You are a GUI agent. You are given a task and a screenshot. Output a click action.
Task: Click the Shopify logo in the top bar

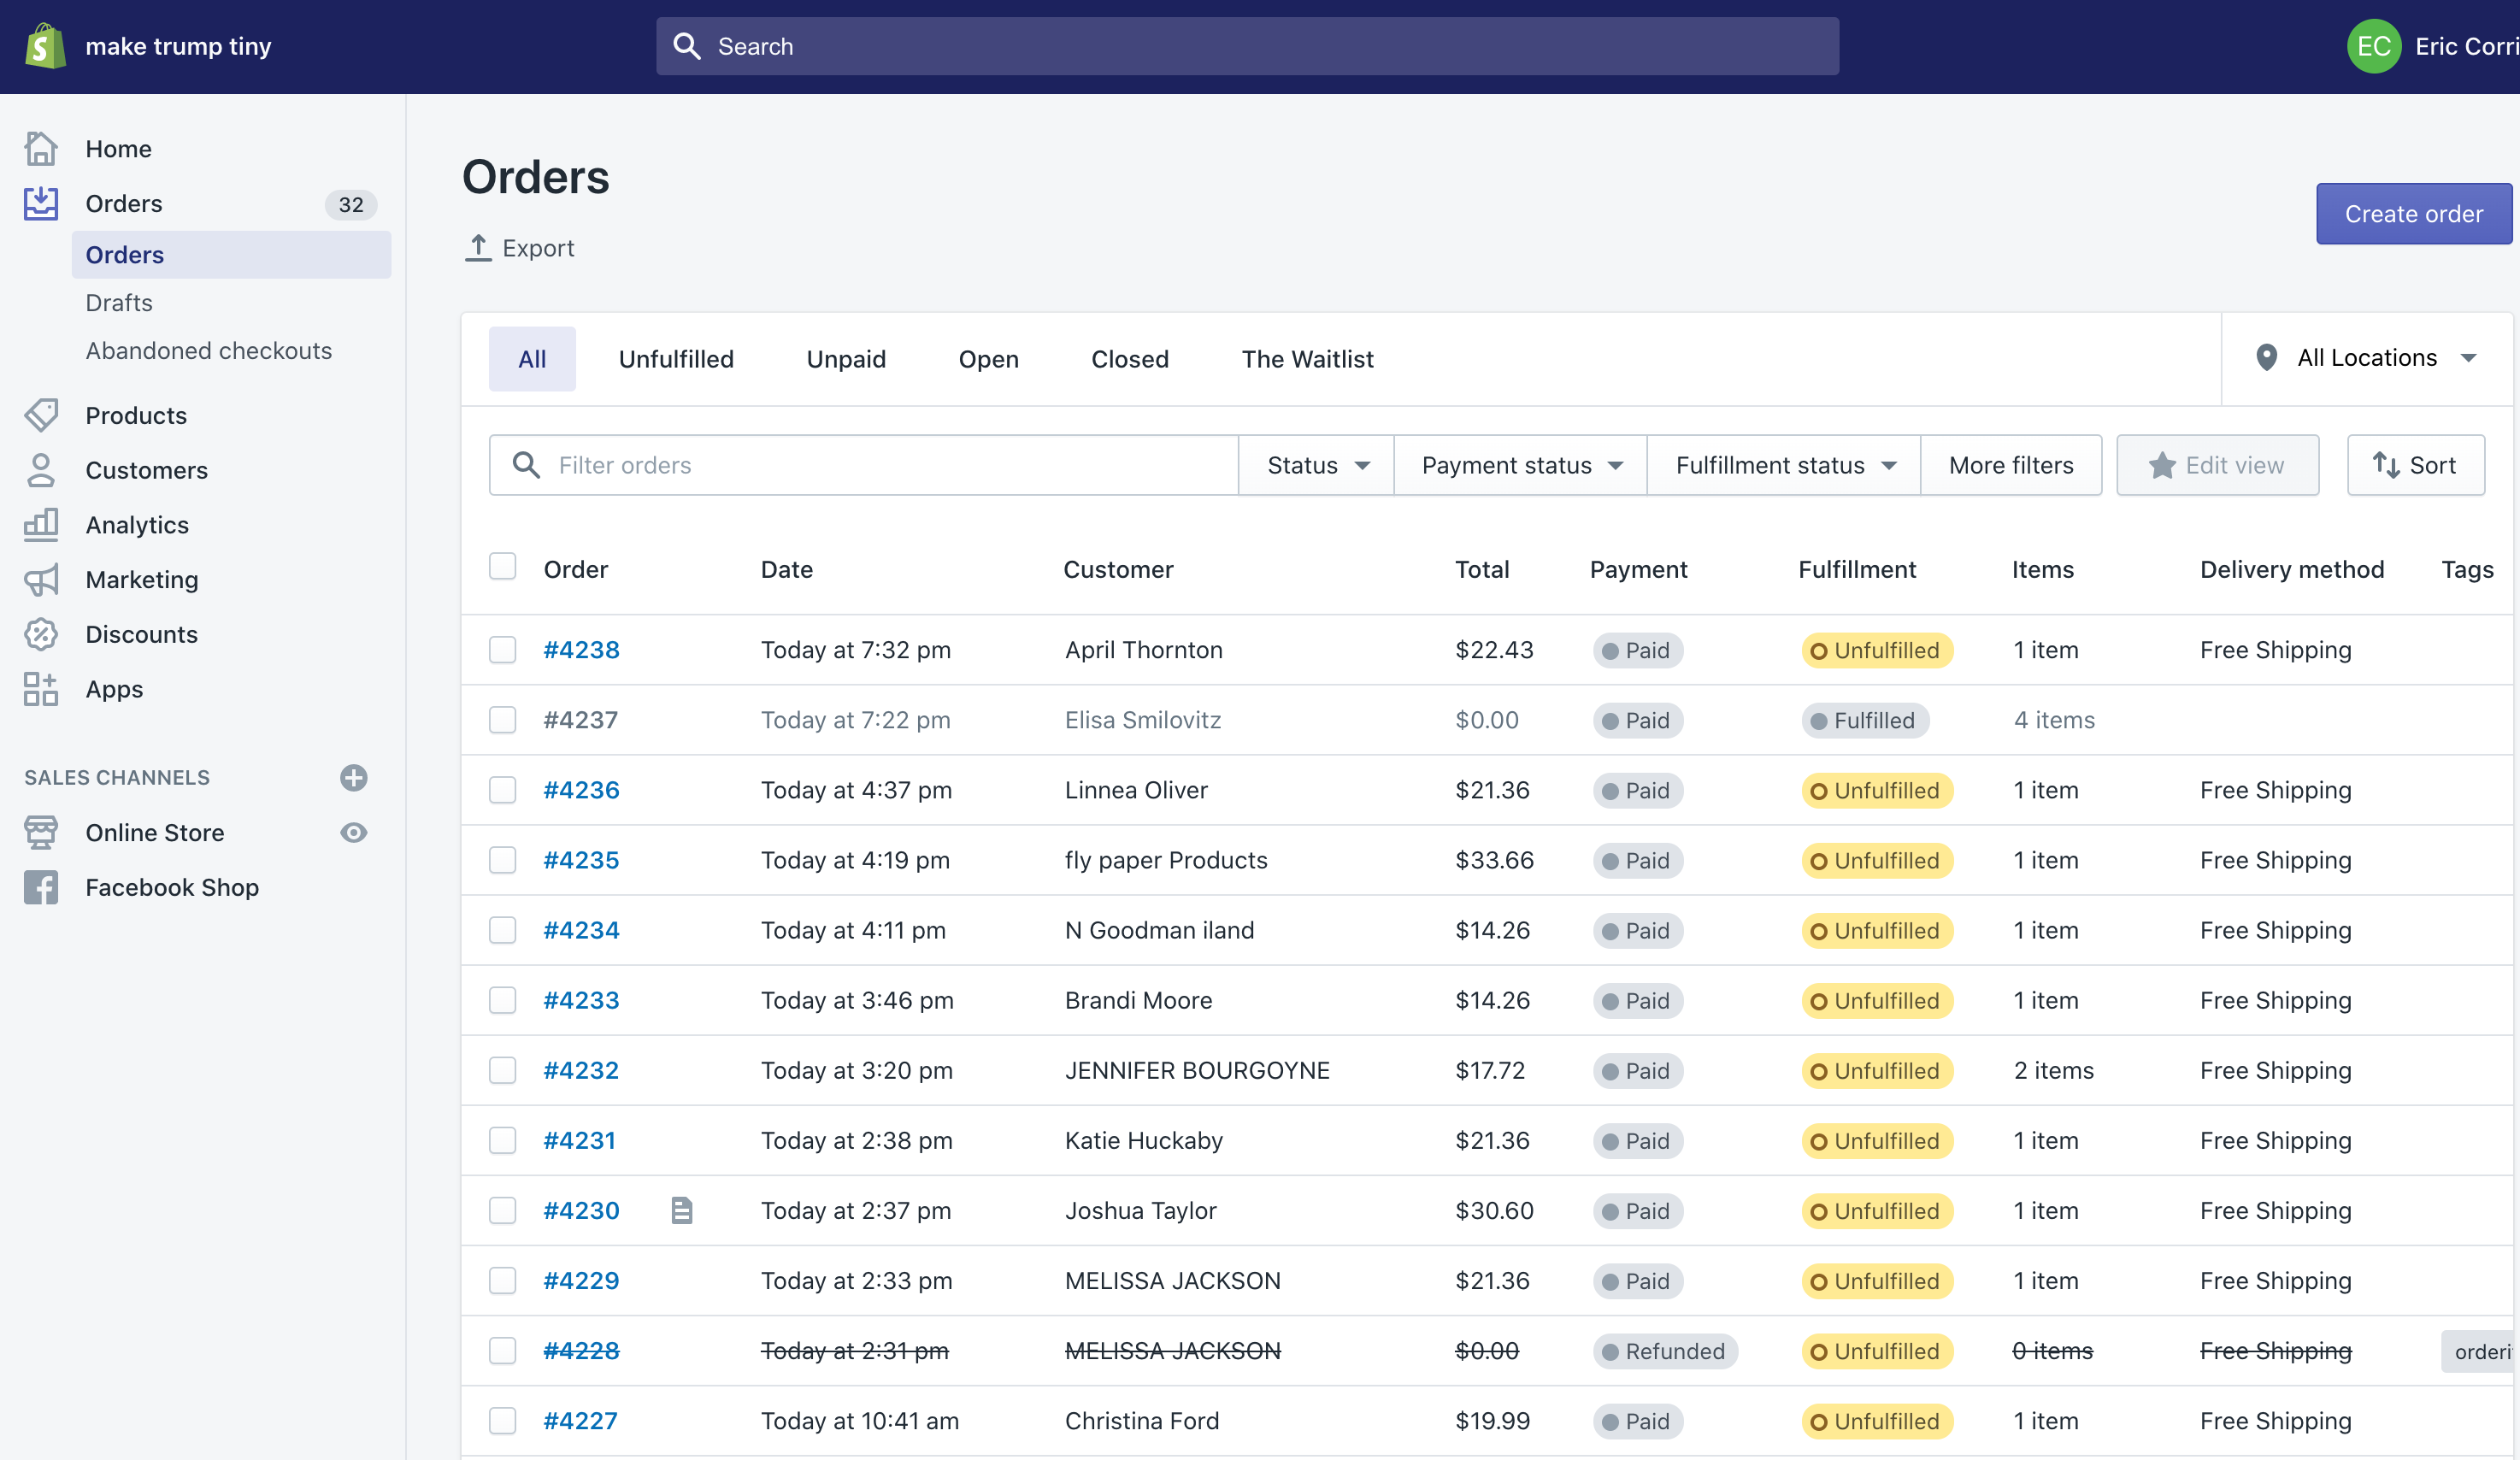[44, 45]
